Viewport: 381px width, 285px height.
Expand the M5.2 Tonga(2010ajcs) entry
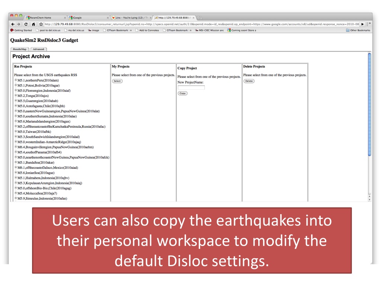click(16, 95)
